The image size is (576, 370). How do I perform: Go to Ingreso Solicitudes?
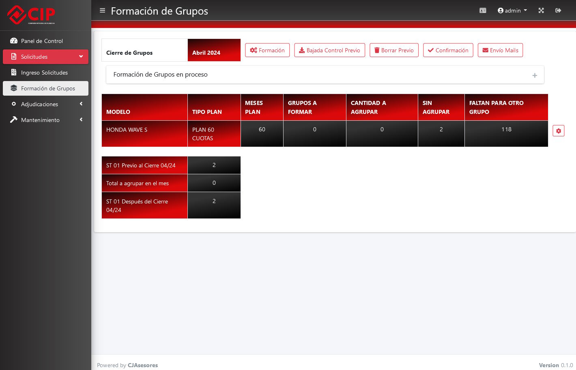pyautogui.click(x=44, y=73)
